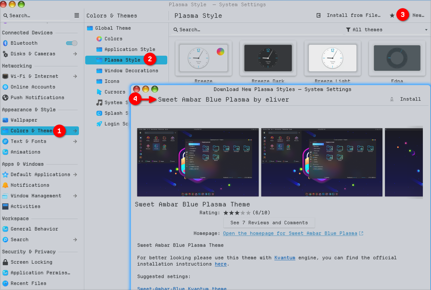Viewport: 431px width, 290px height.
Task: Click the Plasma Style search field
Action: click(x=257, y=30)
